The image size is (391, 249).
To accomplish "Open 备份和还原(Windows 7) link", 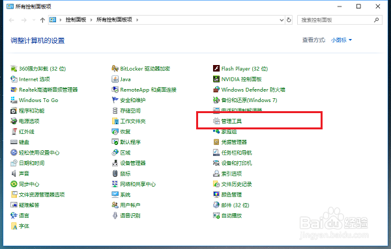I will 249,100.
